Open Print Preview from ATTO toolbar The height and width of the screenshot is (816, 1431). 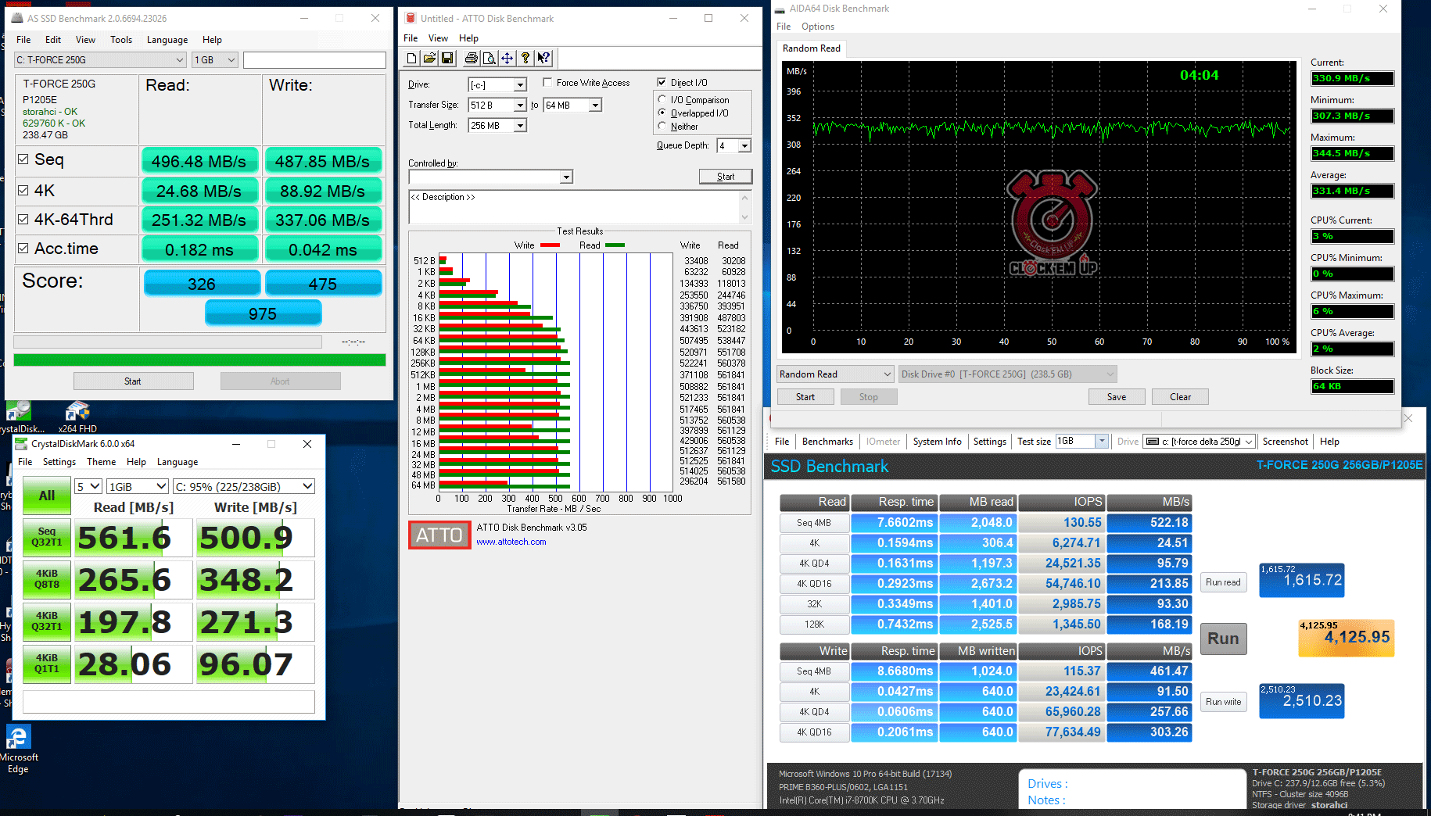pos(489,58)
